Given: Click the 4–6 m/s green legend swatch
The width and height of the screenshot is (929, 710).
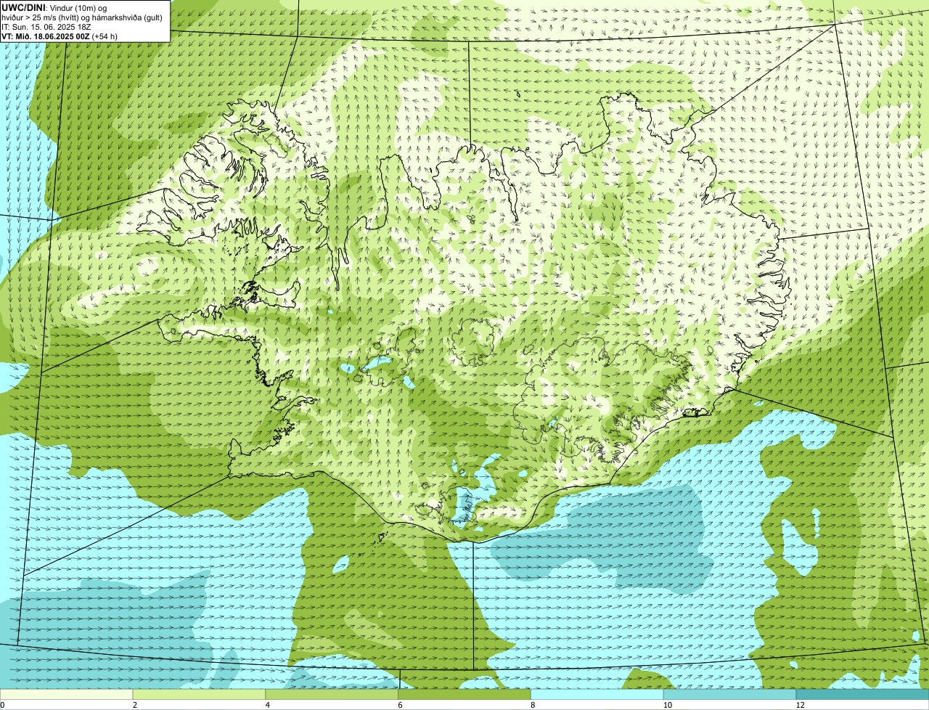Looking at the screenshot, I should [x=332, y=694].
